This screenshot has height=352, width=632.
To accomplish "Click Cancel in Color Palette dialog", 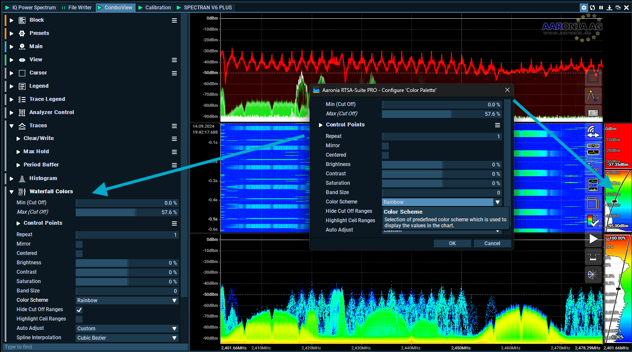I will click(x=492, y=243).
